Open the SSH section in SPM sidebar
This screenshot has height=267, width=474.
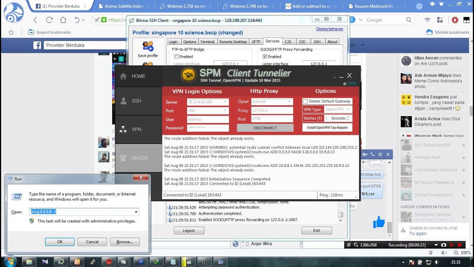tap(138, 101)
